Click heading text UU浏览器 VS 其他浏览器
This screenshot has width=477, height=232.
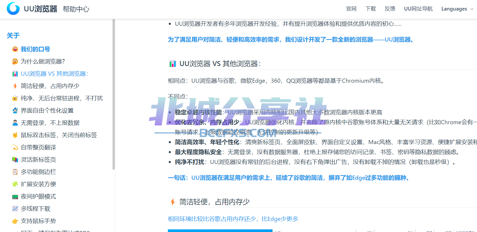pos(220,63)
